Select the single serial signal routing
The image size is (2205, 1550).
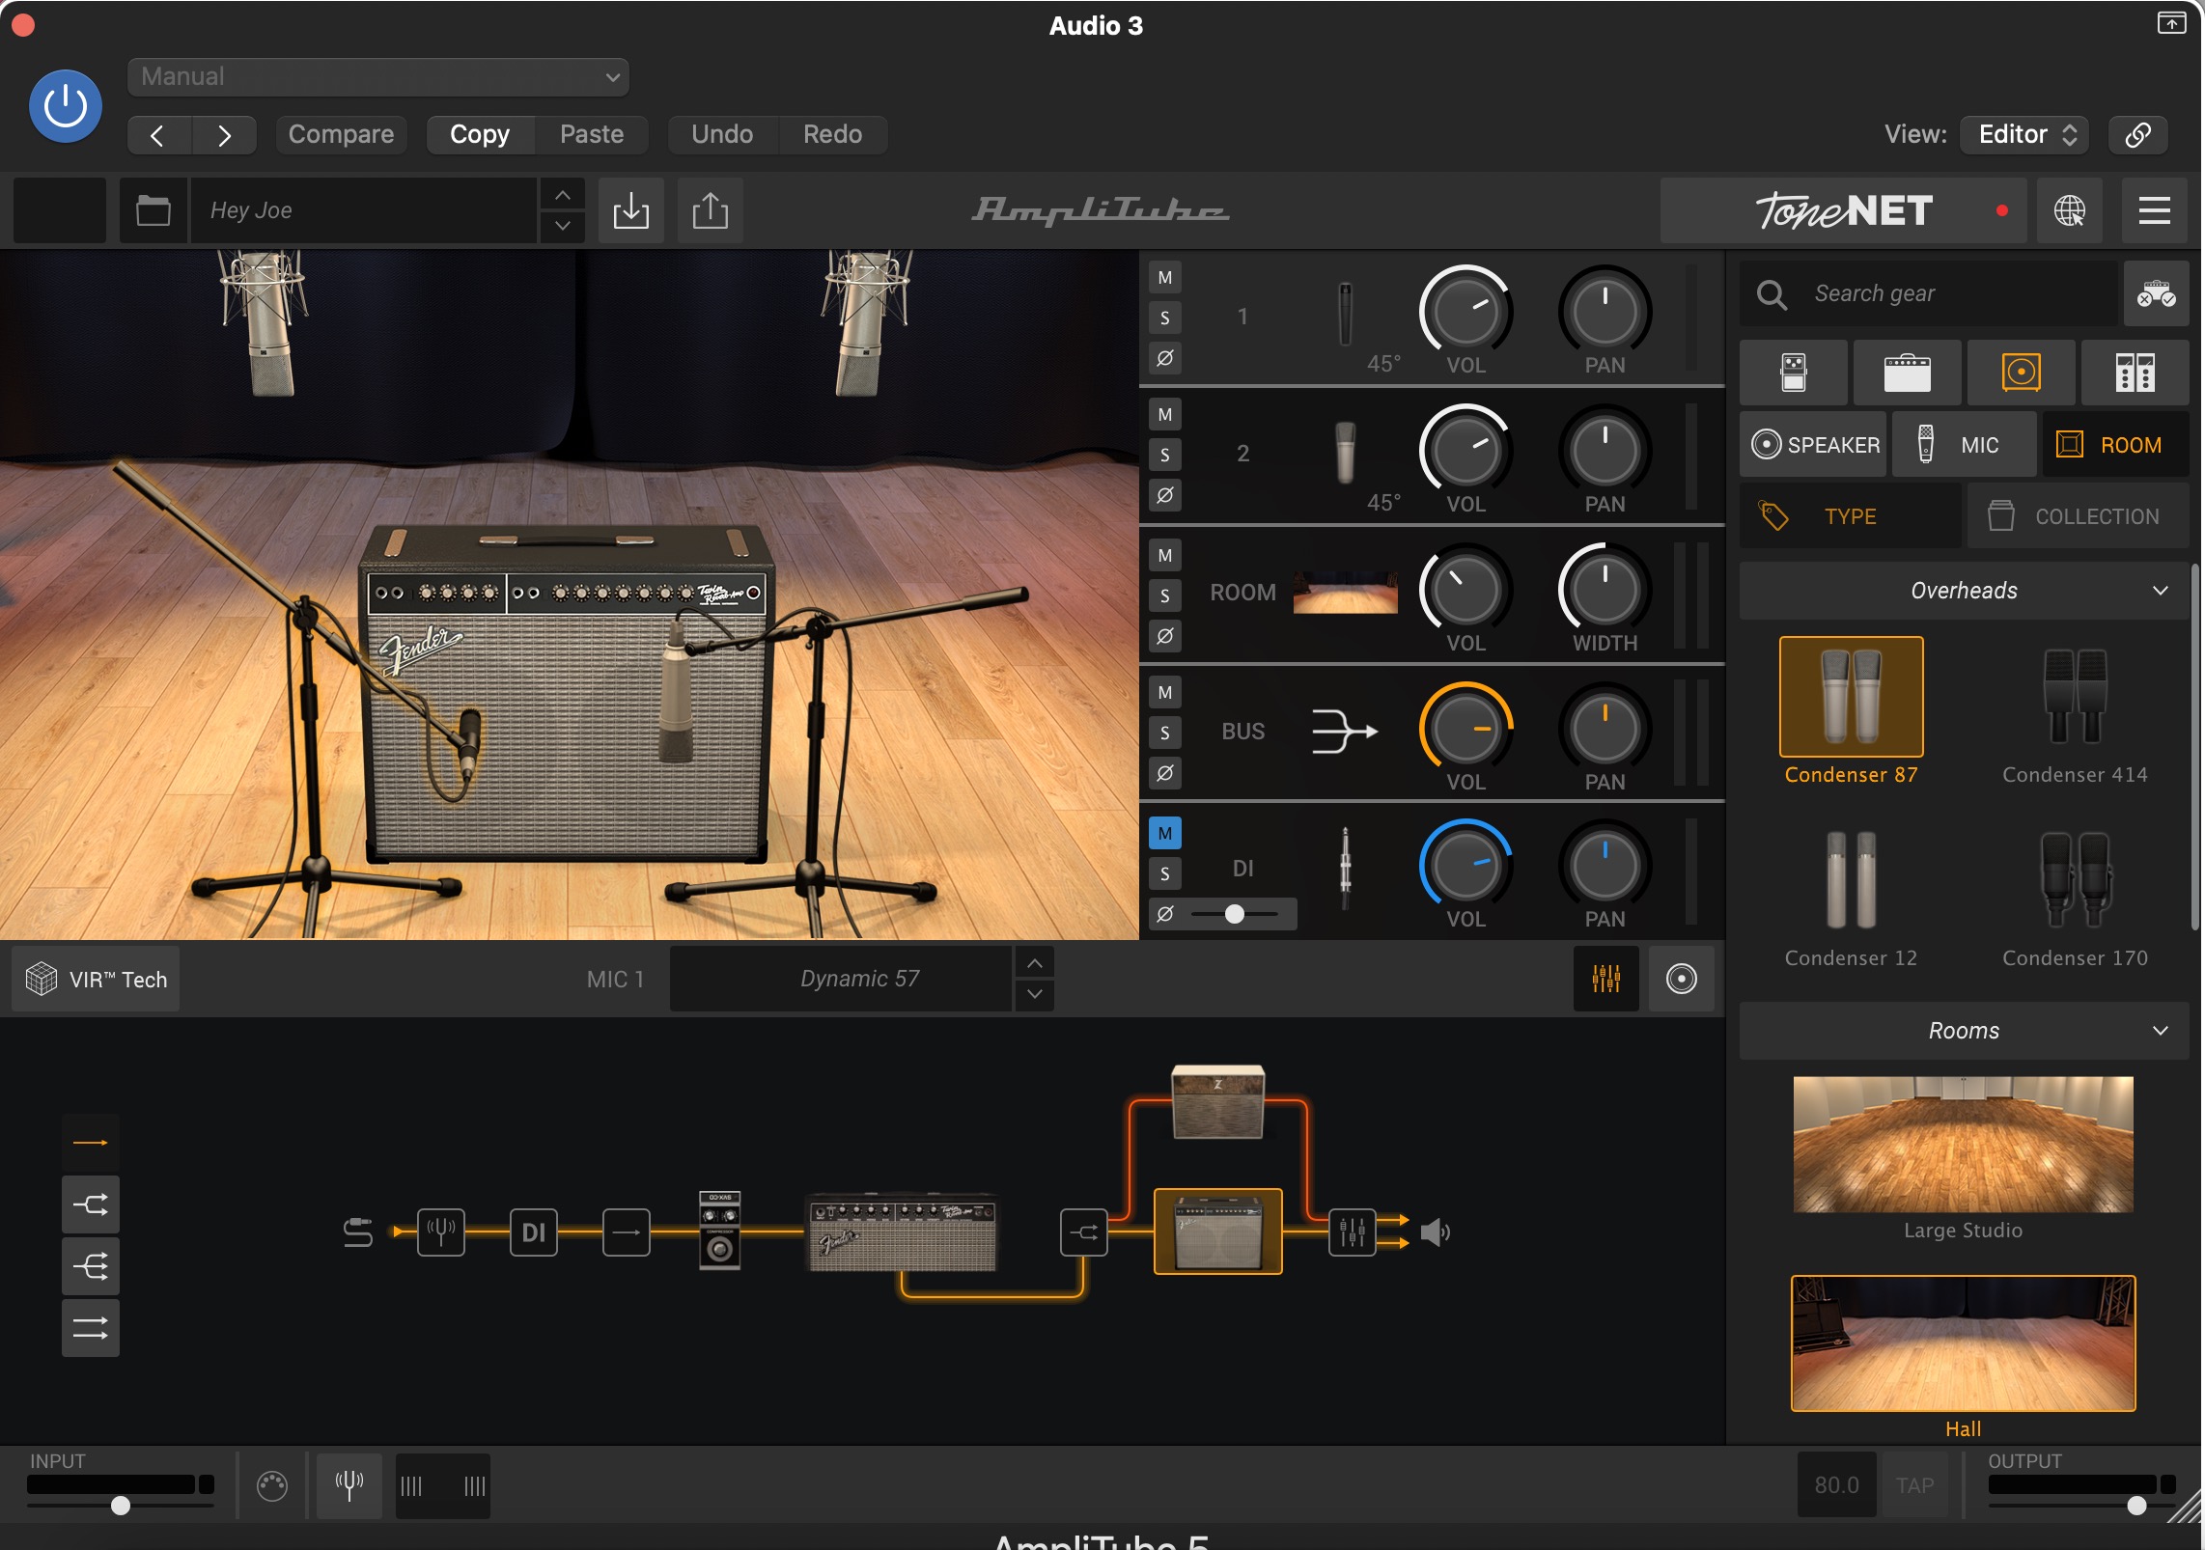(91, 1143)
